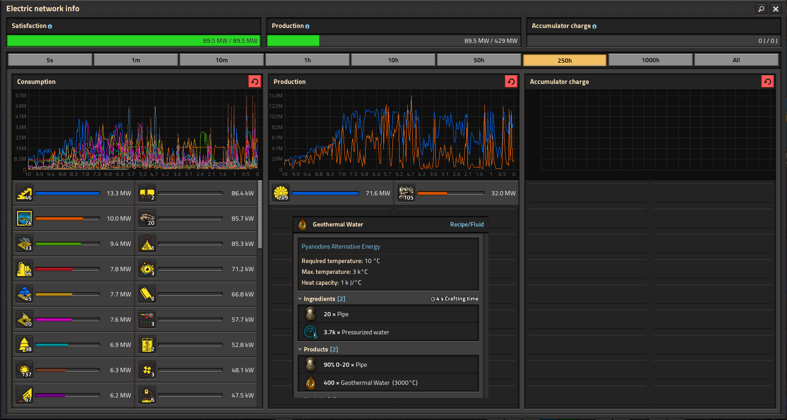Viewport: 787px width, 420px height.
Task: Click the 105 generator producer icon
Action: (x=406, y=193)
